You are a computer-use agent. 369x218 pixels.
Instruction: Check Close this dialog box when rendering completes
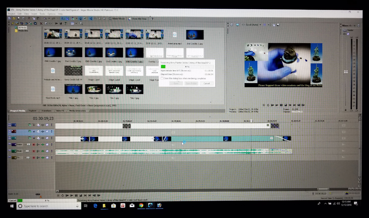point(162,78)
